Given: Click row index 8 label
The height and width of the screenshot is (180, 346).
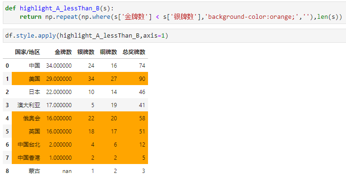Looking at the screenshot, I should (x=7, y=171).
